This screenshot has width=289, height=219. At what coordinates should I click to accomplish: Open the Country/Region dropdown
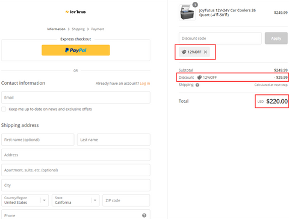[25, 200]
